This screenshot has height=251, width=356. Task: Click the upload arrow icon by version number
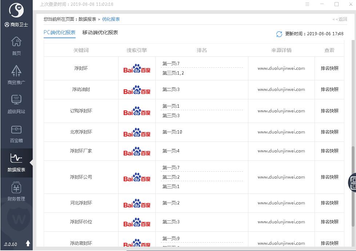point(28,243)
